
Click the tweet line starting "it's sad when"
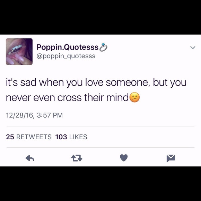96,82
